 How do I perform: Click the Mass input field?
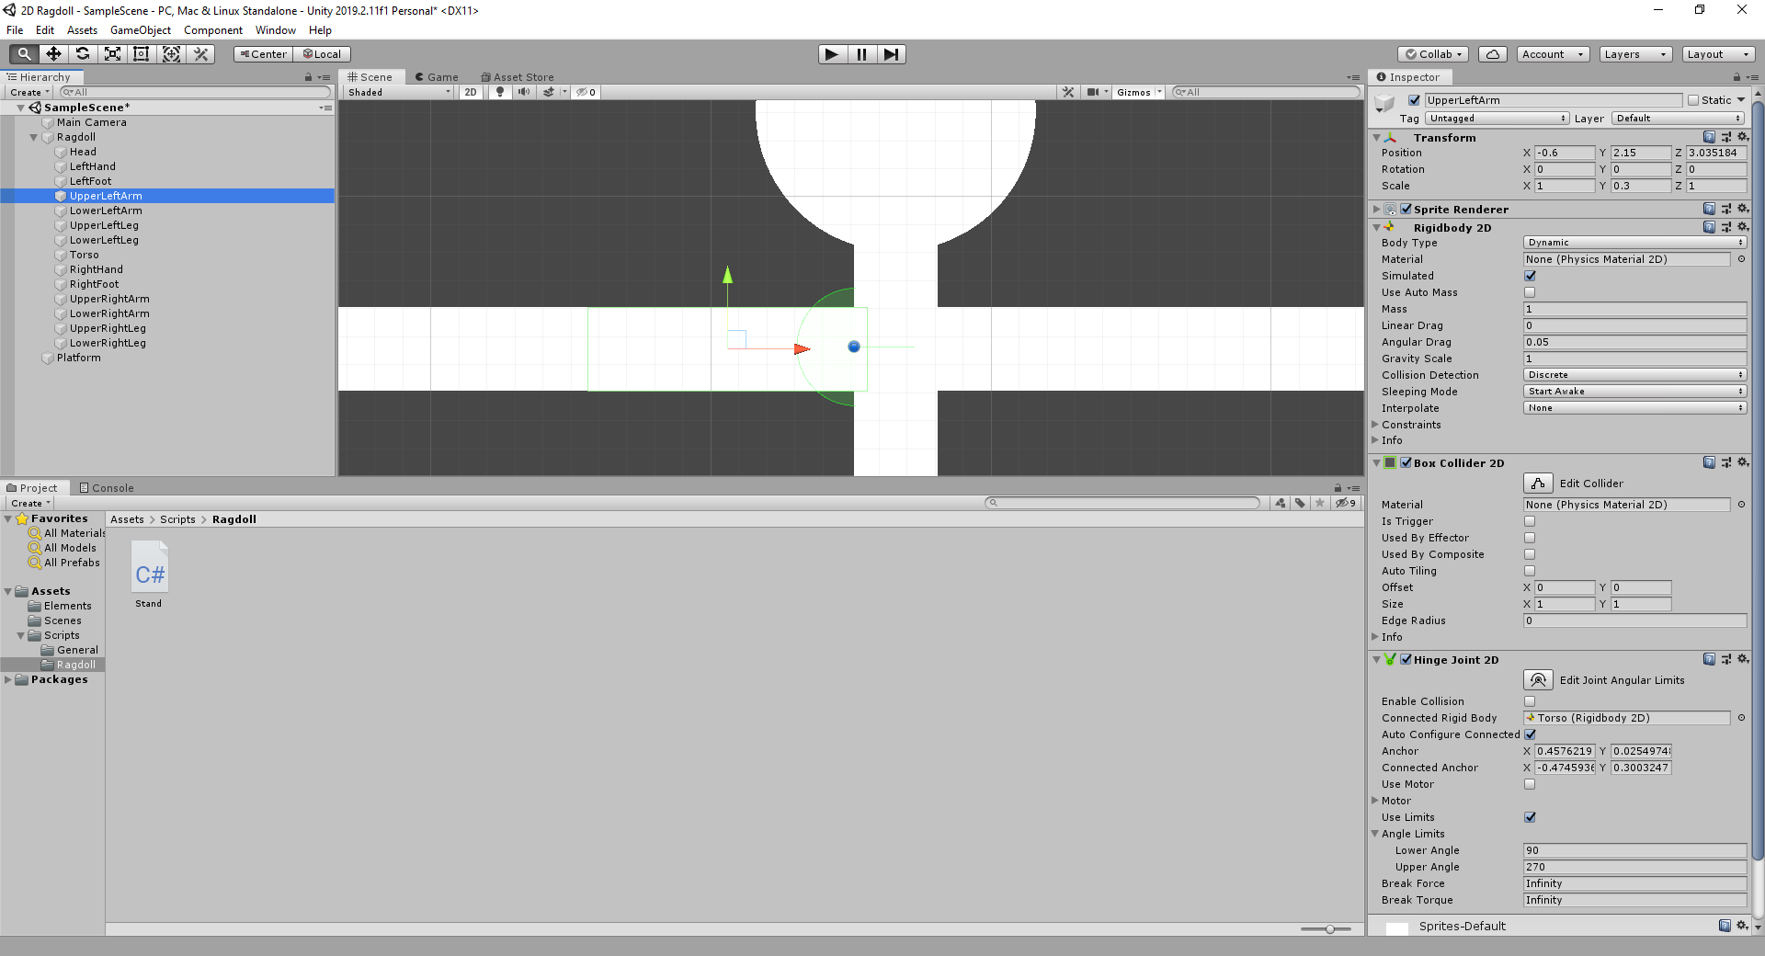(1634, 309)
